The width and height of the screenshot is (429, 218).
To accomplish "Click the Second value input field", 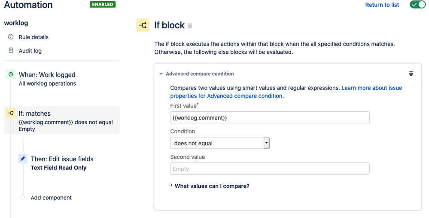I will (270, 169).
